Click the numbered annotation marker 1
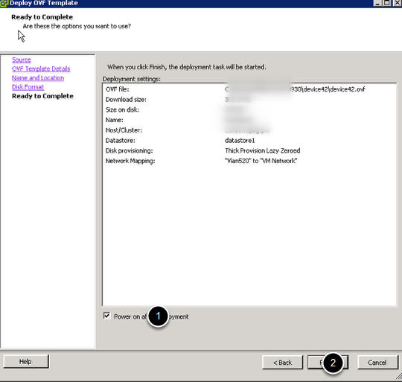Image resolution: width=402 pixels, height=382 pixels. pos(158,316)
